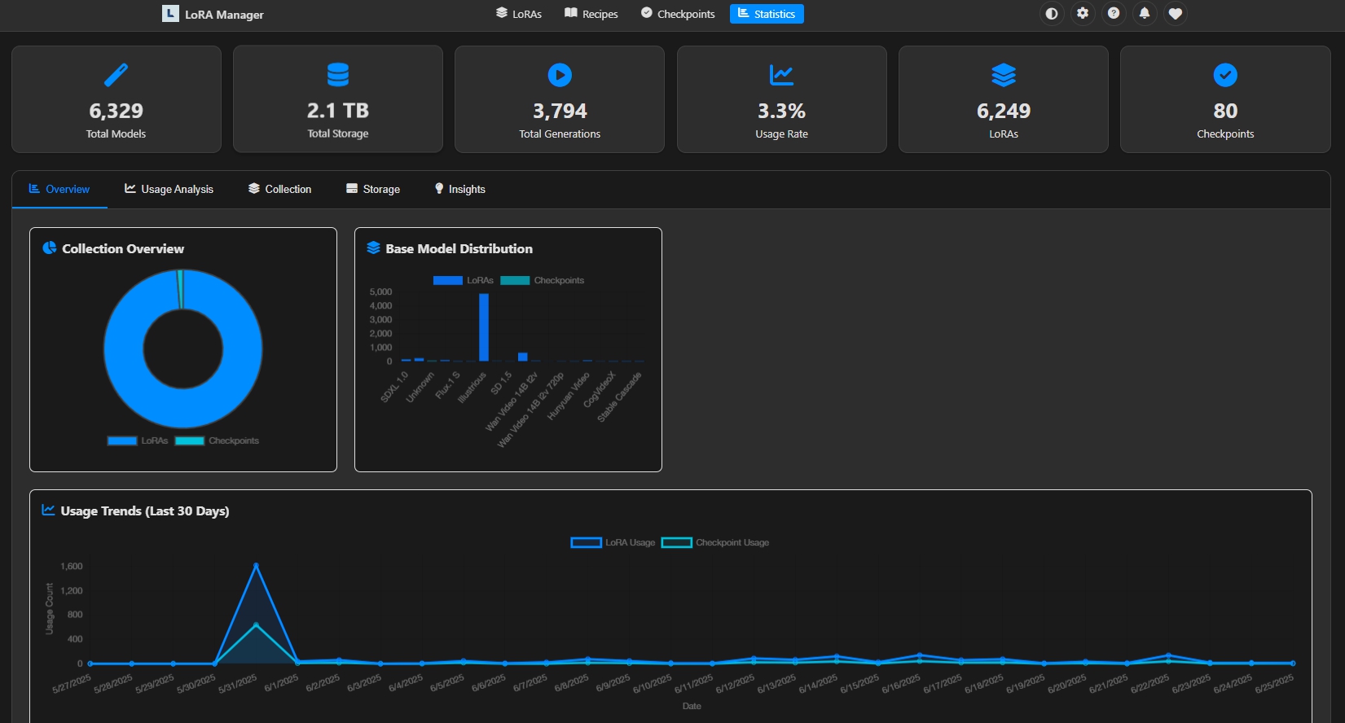
Task: Click the heart support icon
Action: pos(1176,14)
